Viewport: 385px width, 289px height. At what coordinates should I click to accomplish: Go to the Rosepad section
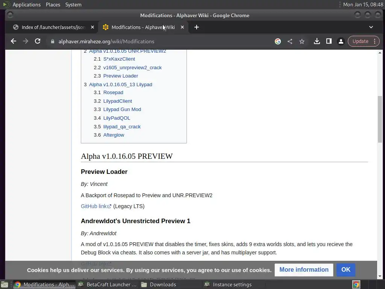coord(113,93)
